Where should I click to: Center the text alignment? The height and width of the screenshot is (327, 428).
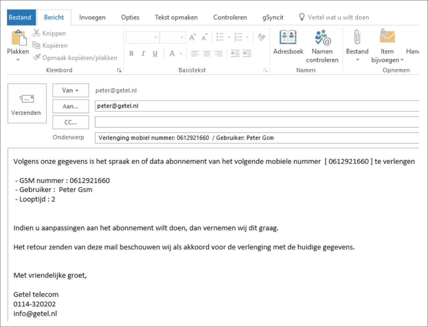coord(207,54)
